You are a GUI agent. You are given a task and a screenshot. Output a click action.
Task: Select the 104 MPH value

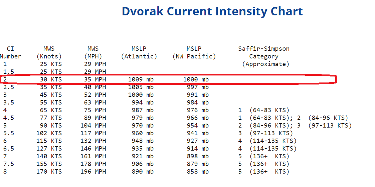[93, 126]
